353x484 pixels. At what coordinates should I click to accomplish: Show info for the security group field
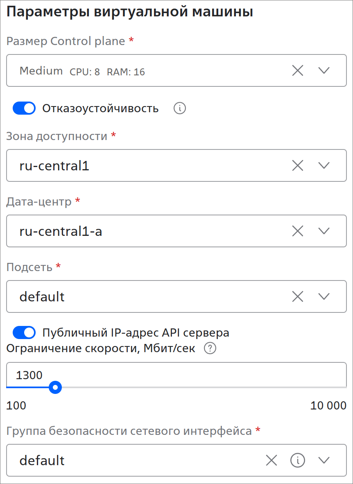[298, 460]
